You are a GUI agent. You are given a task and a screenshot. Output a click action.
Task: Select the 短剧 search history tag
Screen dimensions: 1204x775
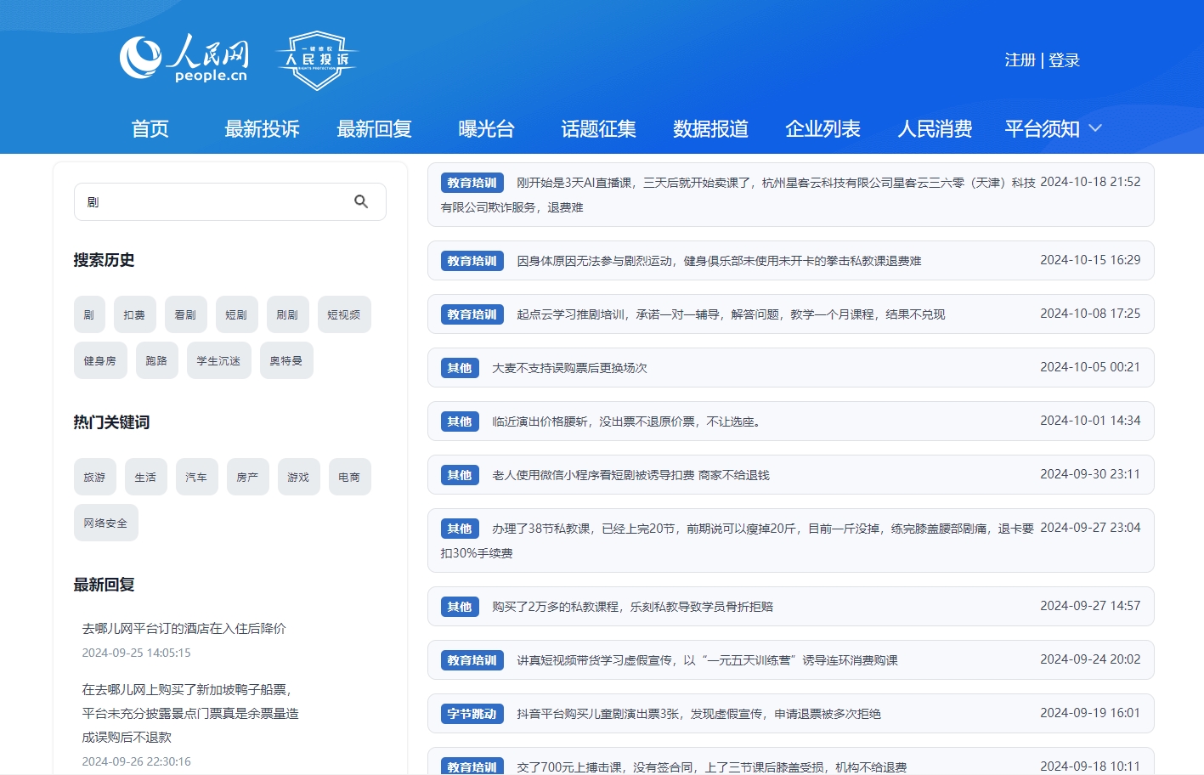[236, 314]
